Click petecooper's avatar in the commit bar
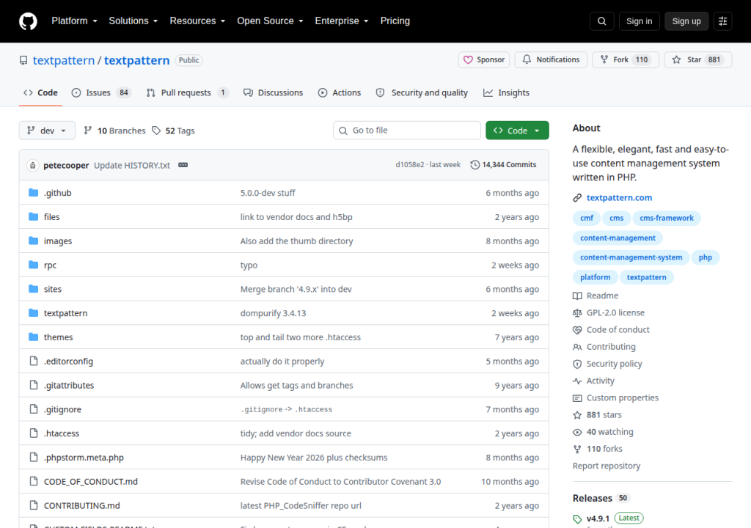 pos(32,165)
